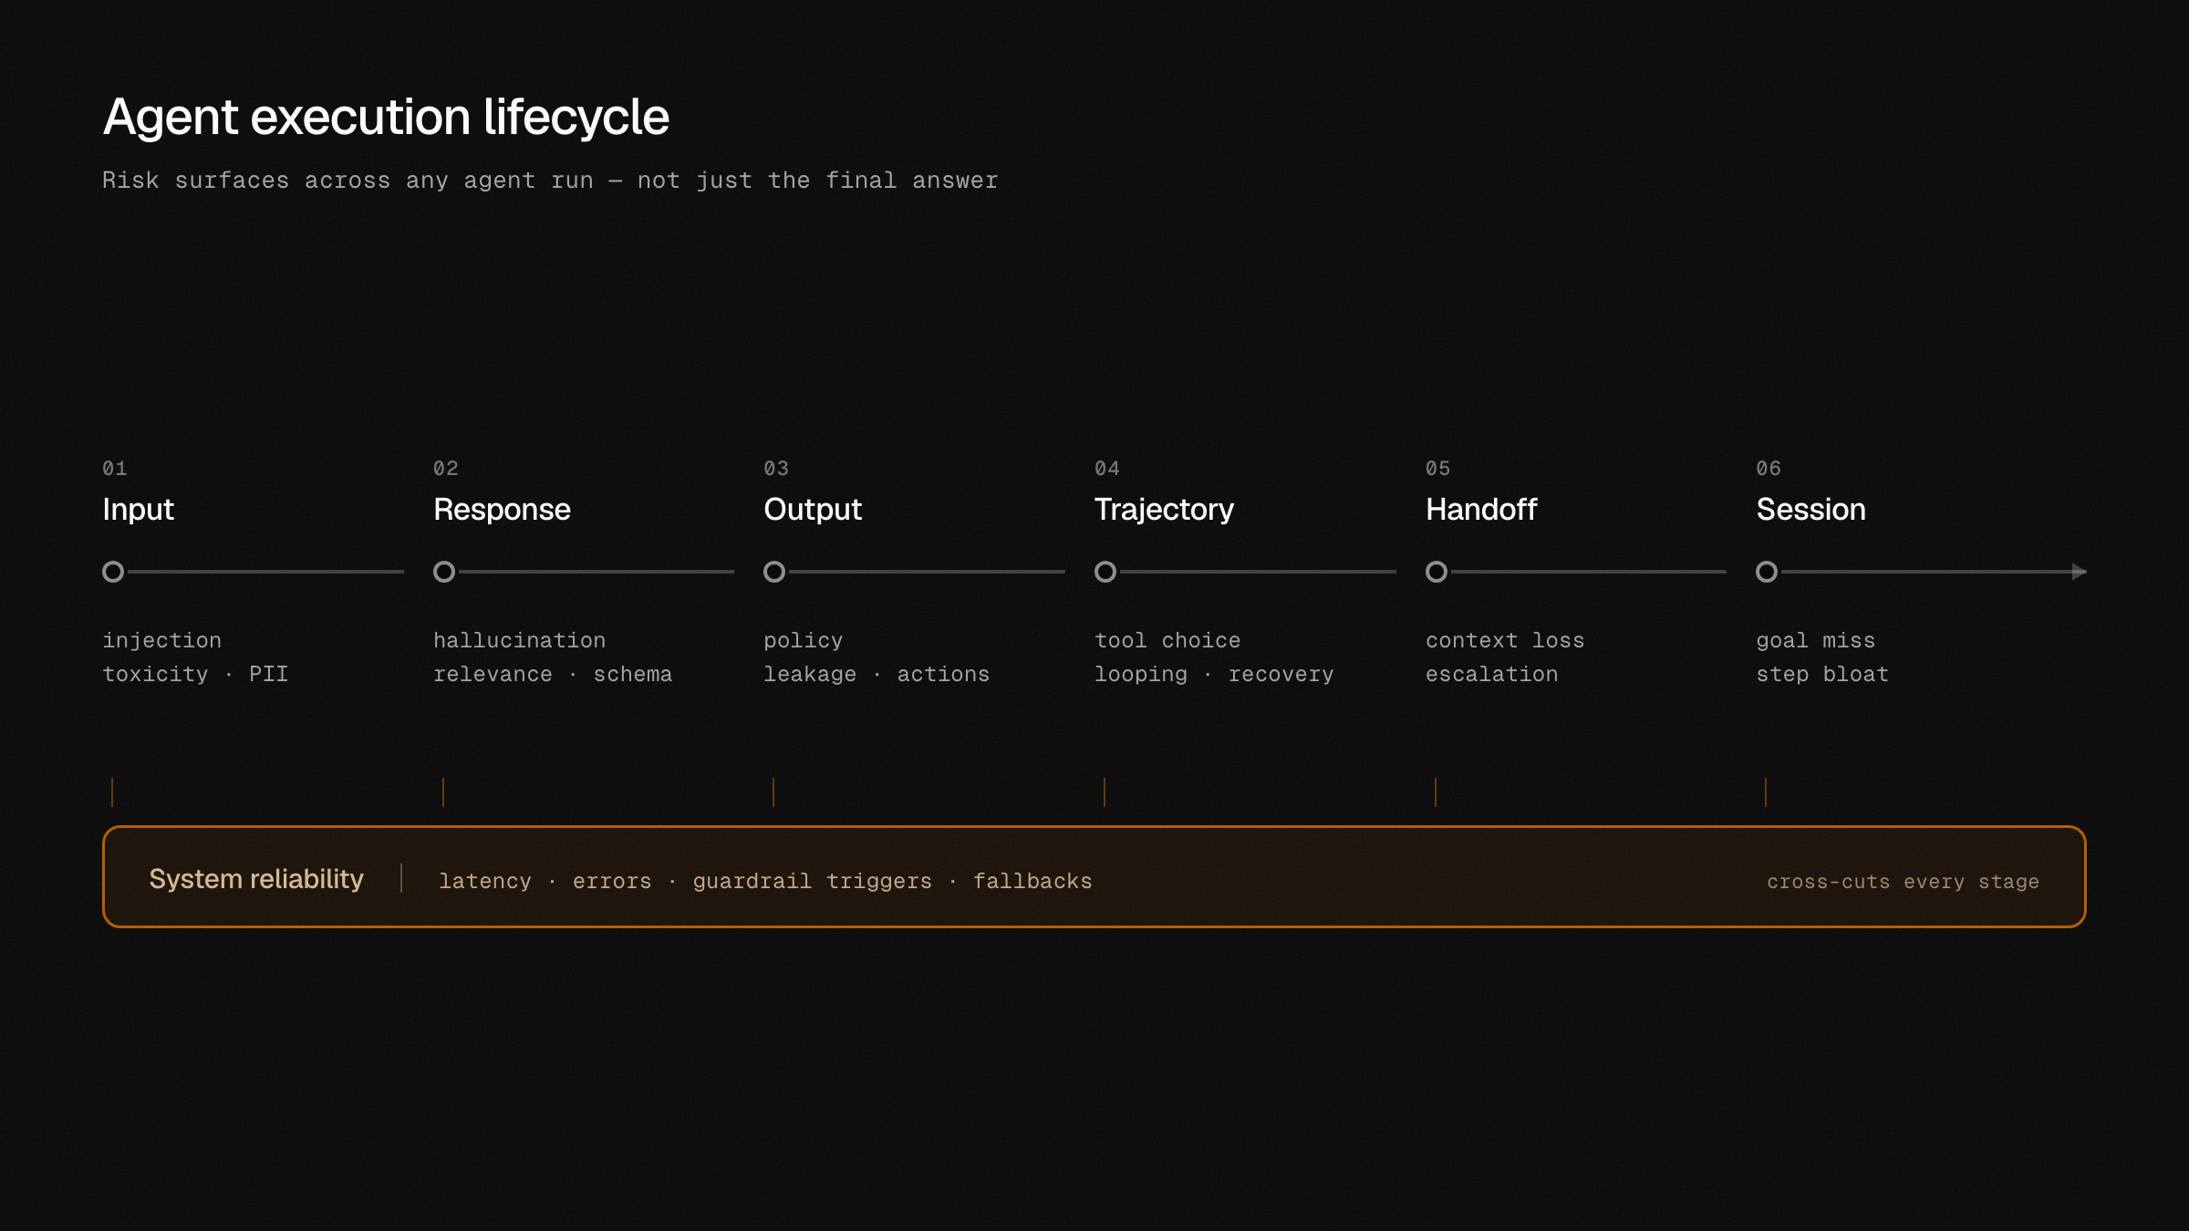Image resolution: width=2189 pixels, height=1231 pixels.
Task: Click the stage number '06'
Action: pos(1769,469)
